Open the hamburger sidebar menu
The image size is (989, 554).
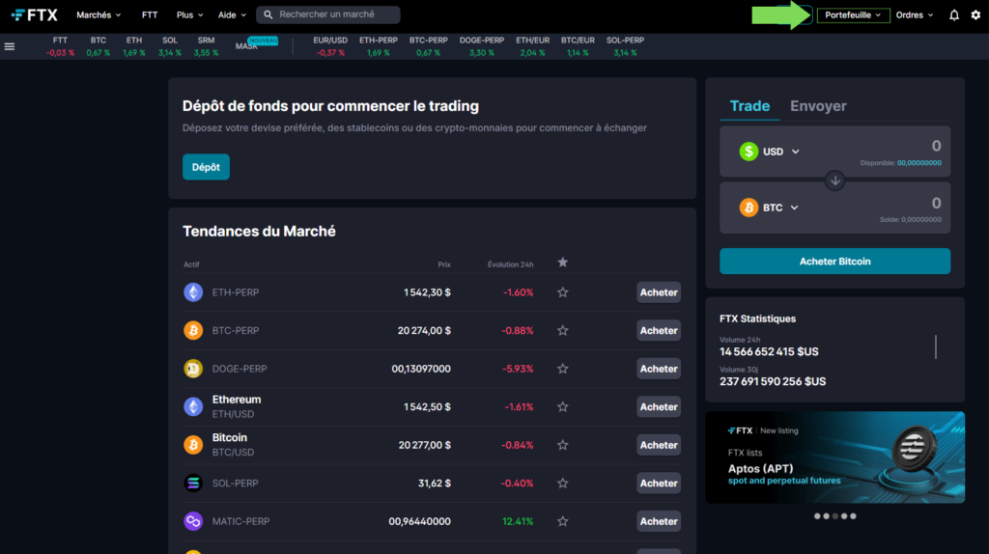coord(10,46)
